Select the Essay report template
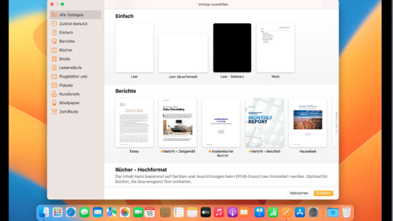393x221 pixels. (x=134, y=123)
